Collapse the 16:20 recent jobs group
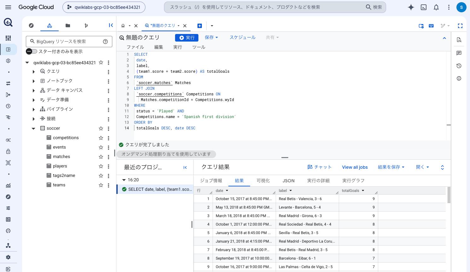Screen dimensions: 470x272 click(x=124, y=180)
